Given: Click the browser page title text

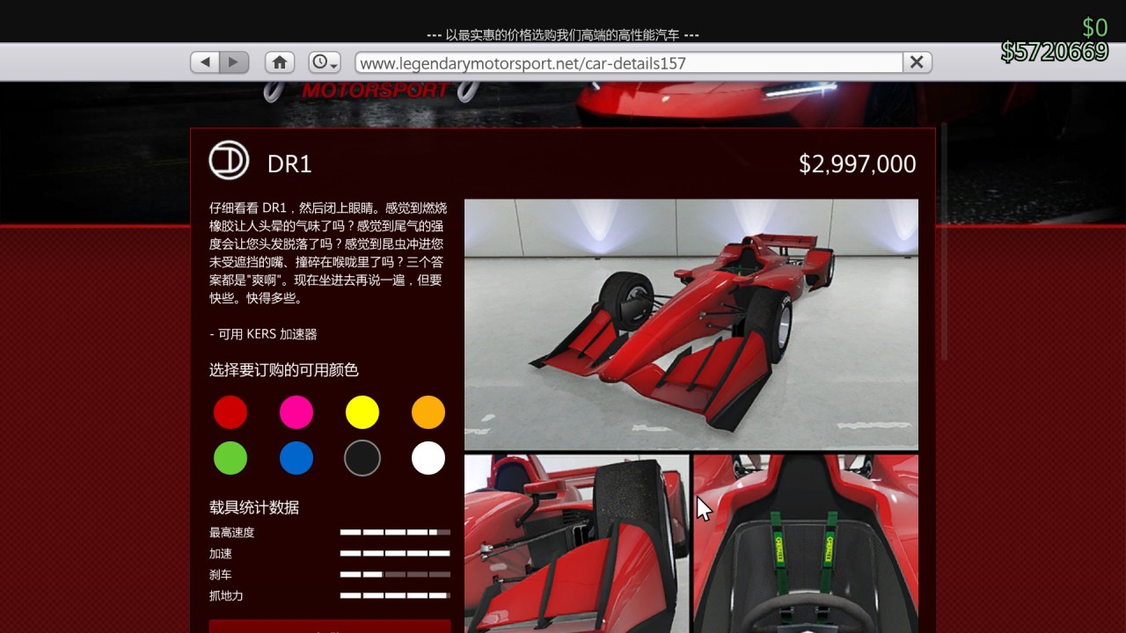Looking at the screenshot, I should point(563,35).
